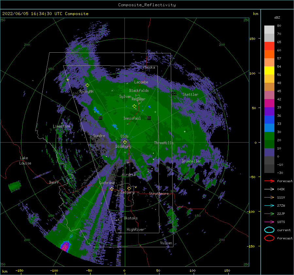
Task: Click the magenta 18TS arrow in legend
Action: 269,222
